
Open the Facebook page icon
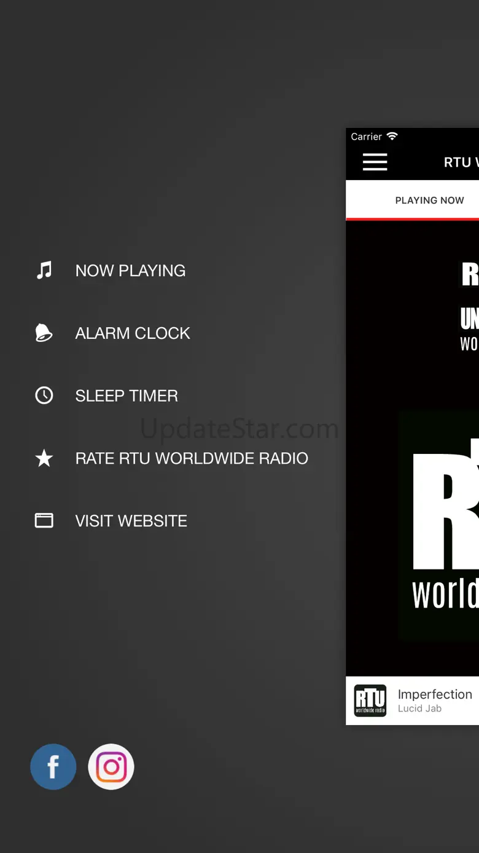click(x=53, y=767)
